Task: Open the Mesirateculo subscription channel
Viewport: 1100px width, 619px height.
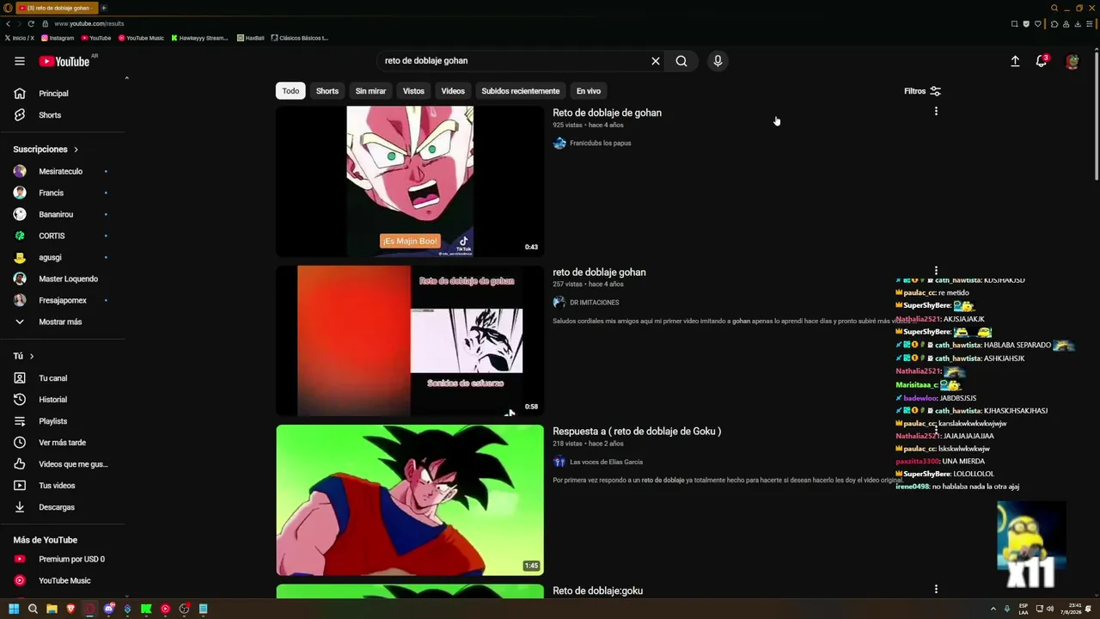Action: coord(64,171)
